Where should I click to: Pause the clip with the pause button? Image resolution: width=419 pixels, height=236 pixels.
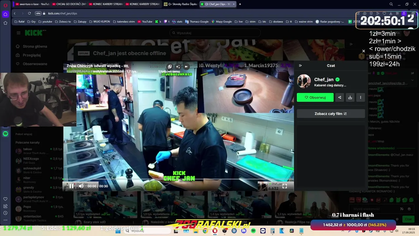point(71,186)
